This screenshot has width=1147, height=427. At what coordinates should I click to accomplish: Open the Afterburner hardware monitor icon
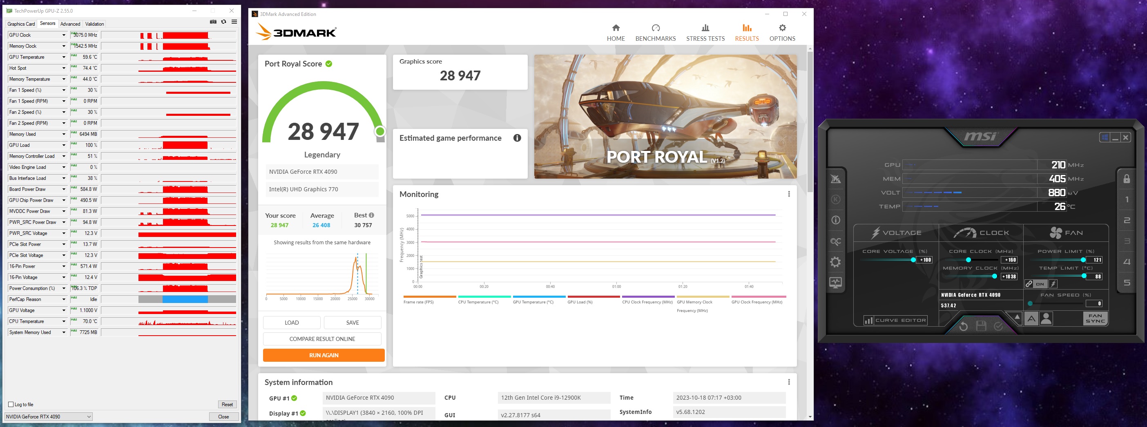(836, 283)
